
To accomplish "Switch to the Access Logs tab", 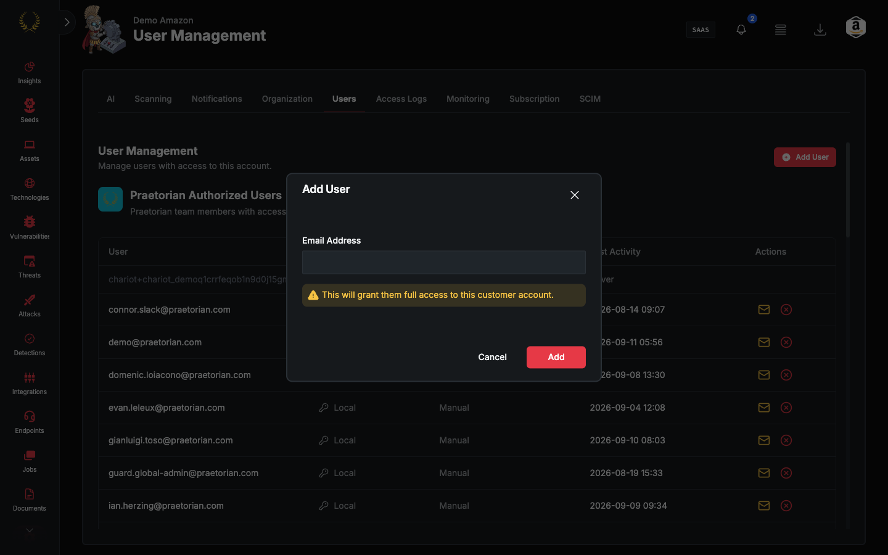I will [401, 99].
